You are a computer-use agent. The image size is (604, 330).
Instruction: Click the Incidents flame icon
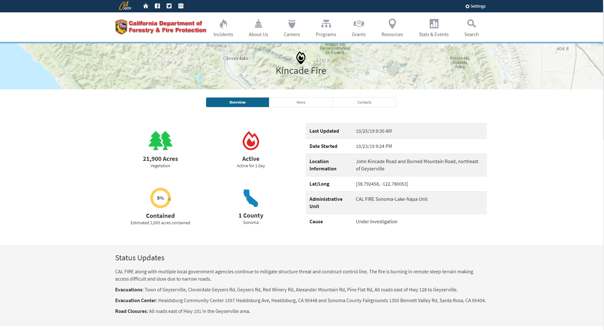click(224, 24)
